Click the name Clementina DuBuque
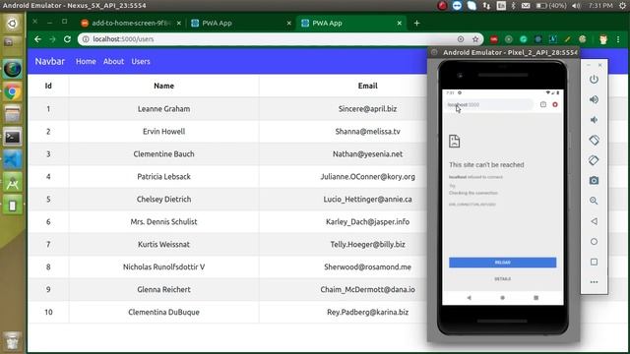The image size is (630, 354). pyautogui.click(x=164, y=312)
